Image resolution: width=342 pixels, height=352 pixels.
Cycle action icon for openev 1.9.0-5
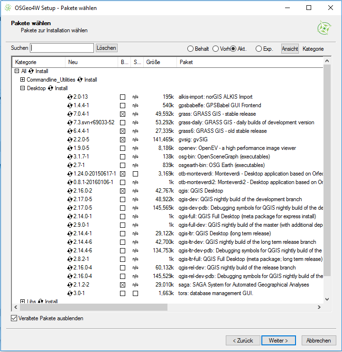70,148
